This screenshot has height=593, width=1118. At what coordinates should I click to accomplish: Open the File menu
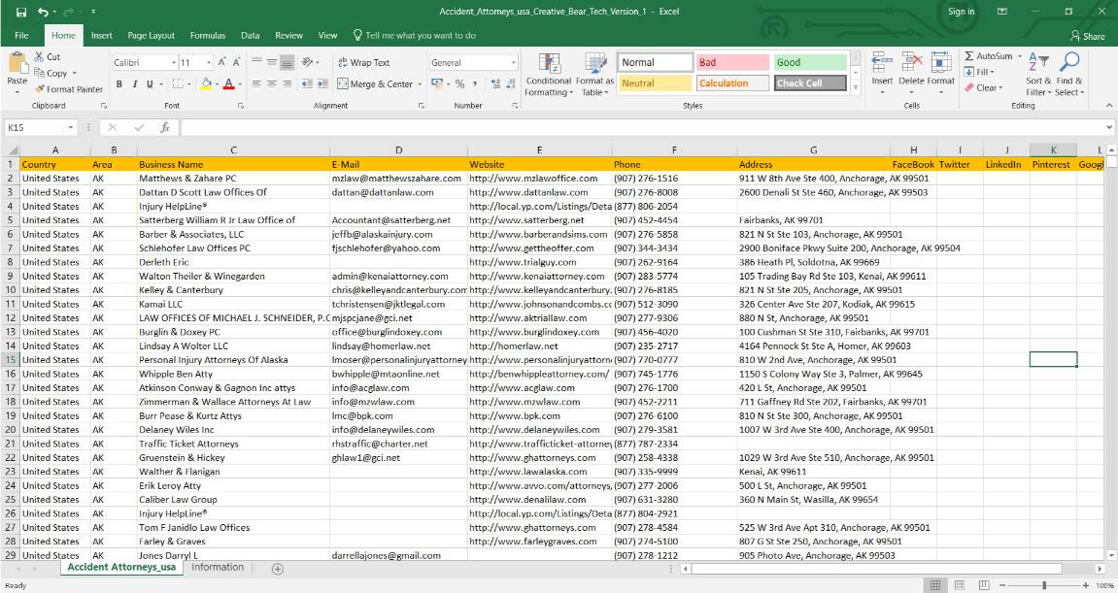(21, 35)
